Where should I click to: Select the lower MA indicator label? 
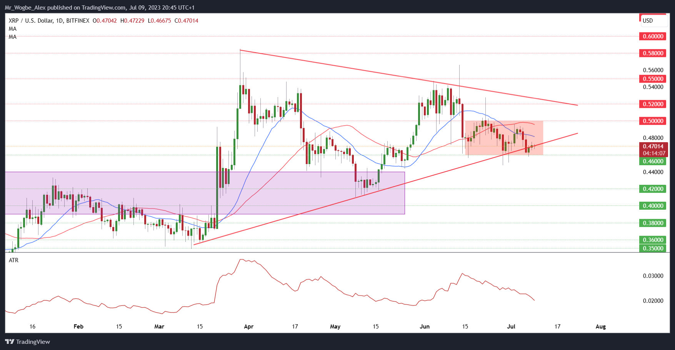[x=13, y=37]
